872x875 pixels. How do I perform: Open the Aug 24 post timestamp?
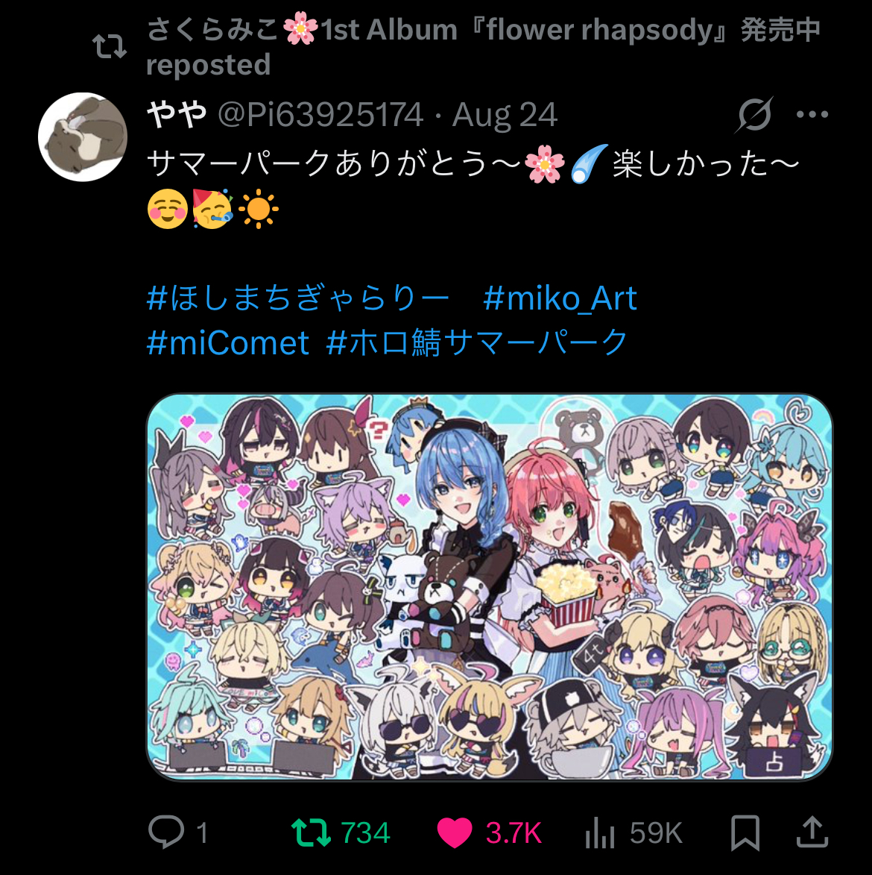505,115
